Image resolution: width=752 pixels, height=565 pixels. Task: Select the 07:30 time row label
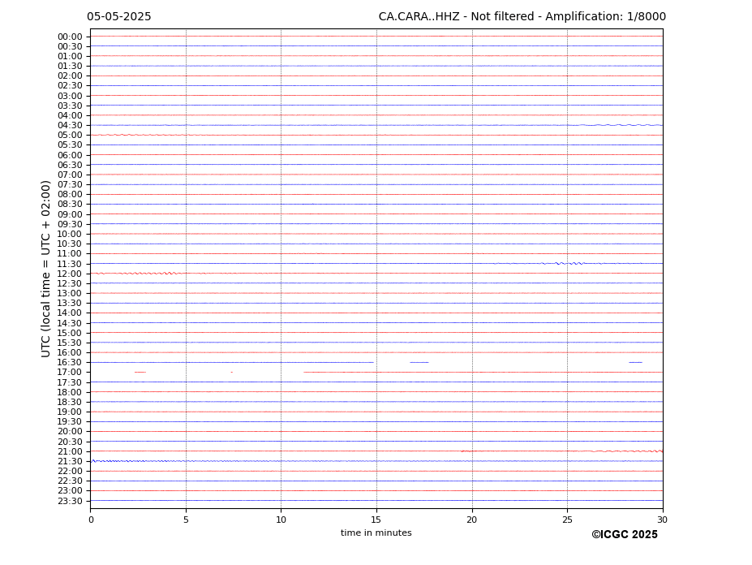click(70, 185)
